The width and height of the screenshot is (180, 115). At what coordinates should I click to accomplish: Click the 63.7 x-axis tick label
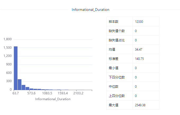click(17, 94)
